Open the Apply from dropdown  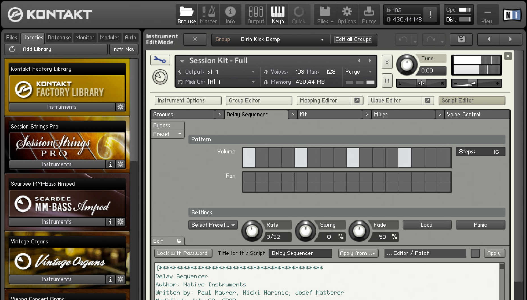point(358,253)
